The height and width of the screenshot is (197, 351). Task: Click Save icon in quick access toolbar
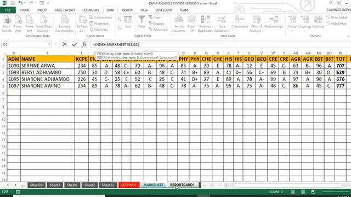[13, 3]
